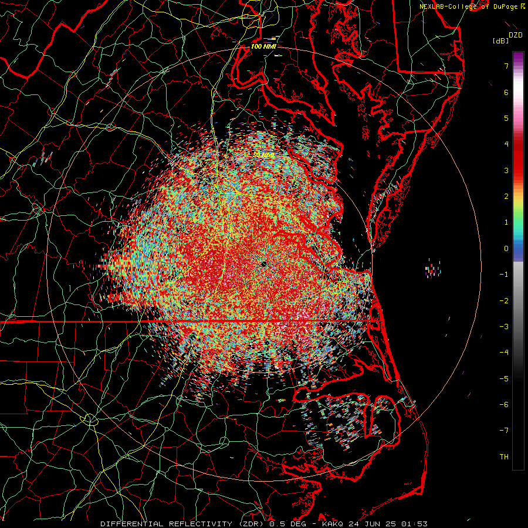528x528 pixels.
Task: Click the [dB] unit label
Action: [501, 40]
